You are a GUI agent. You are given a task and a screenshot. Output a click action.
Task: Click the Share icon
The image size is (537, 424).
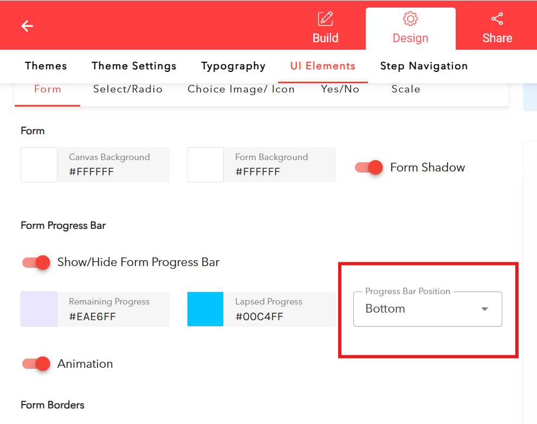(x=497, y=18)
